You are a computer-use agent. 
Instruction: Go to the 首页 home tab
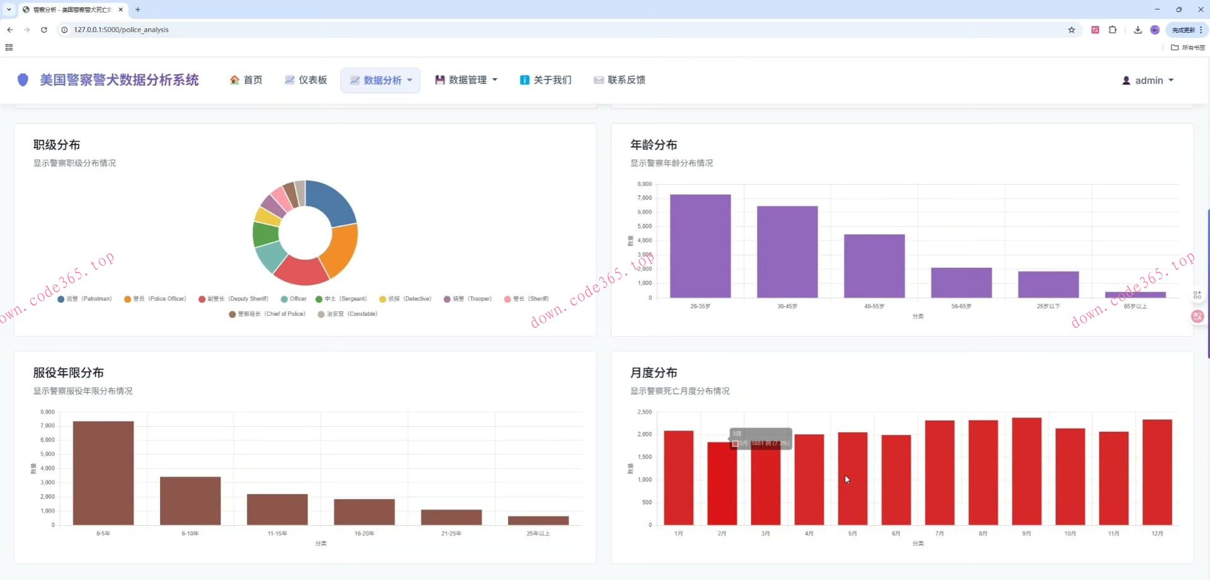pos(246,80)
